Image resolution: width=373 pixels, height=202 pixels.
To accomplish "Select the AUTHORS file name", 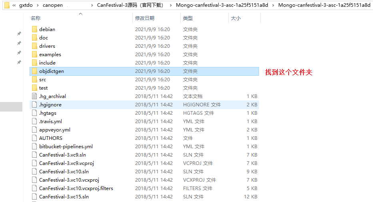I will 51,138.
